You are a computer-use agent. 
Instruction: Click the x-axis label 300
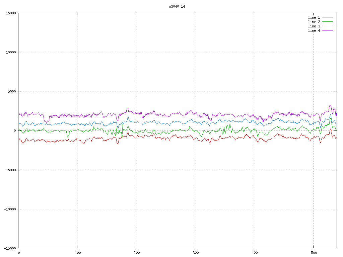point(196,253)
